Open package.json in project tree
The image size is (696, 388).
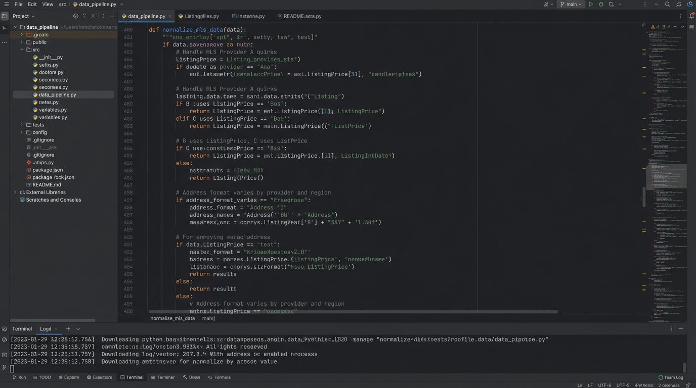point(48,170)
